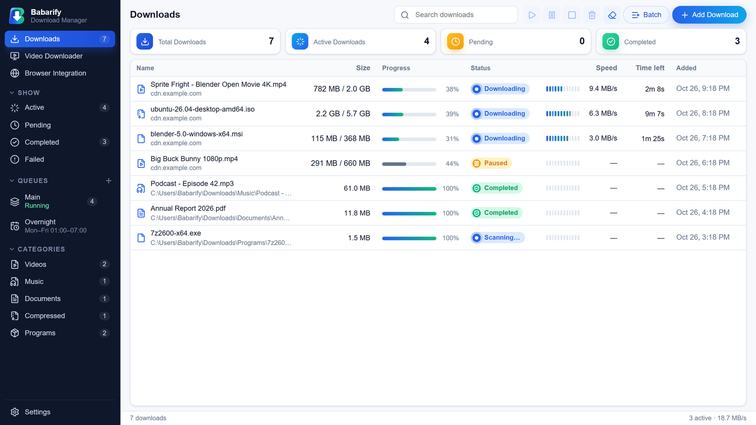Open Video Downloader
The width and height of the screenshot is (756, 425).
pos(60,56)
